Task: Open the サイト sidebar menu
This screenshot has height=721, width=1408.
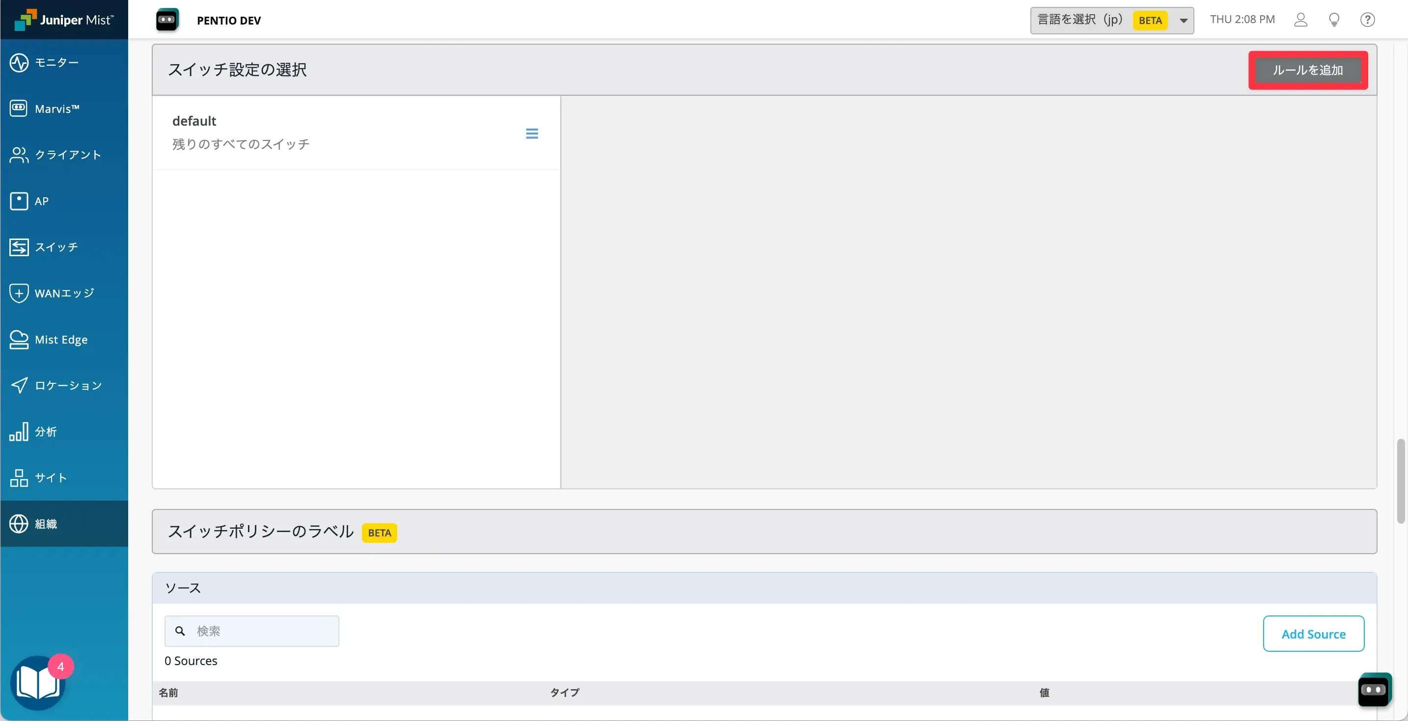Action: click(x=51, y=478)
